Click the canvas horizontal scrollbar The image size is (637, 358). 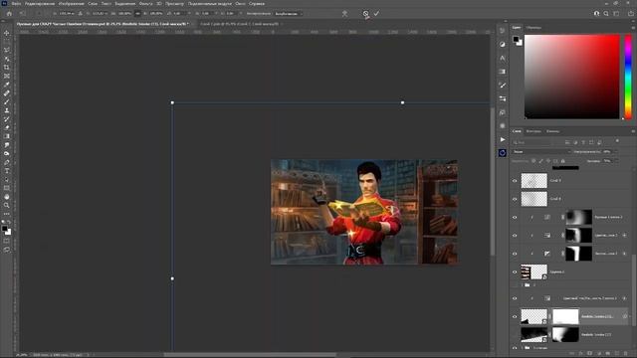(250, 355)
